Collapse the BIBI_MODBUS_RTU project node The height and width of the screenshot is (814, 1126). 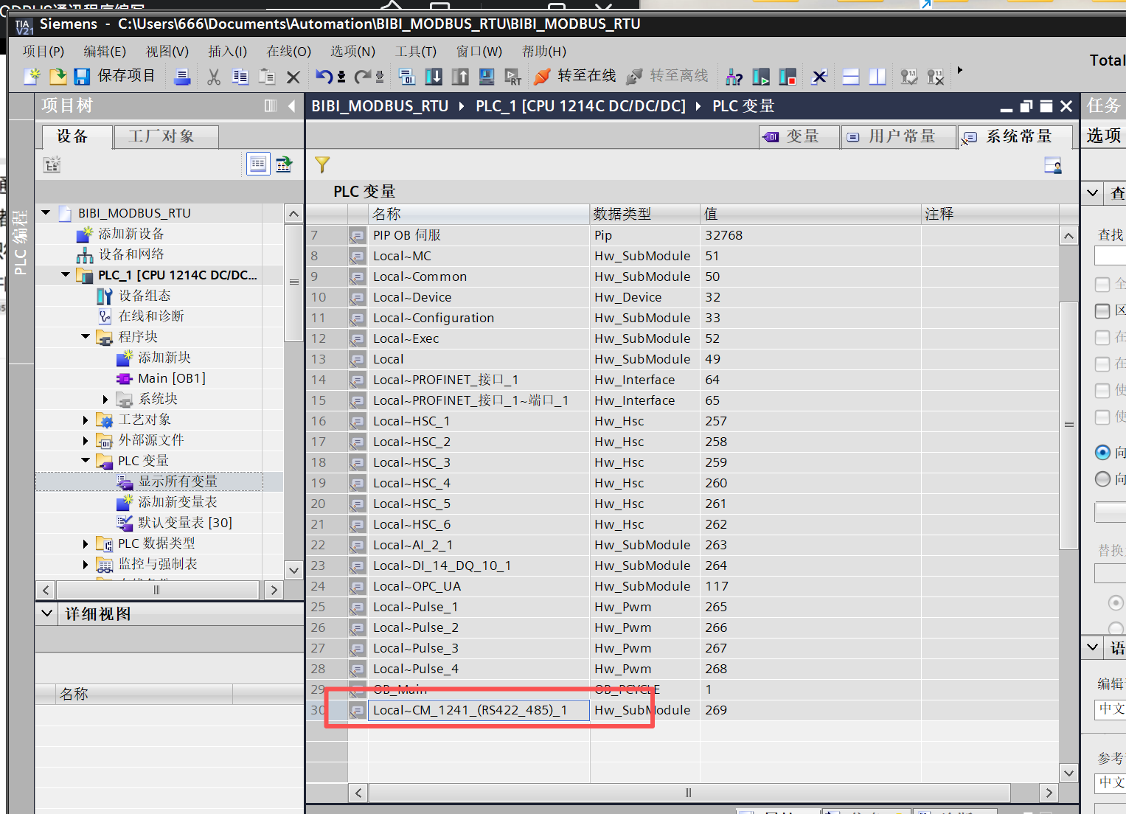point(46,212)
